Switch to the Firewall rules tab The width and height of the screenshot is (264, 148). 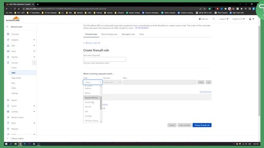pos(91,34)
